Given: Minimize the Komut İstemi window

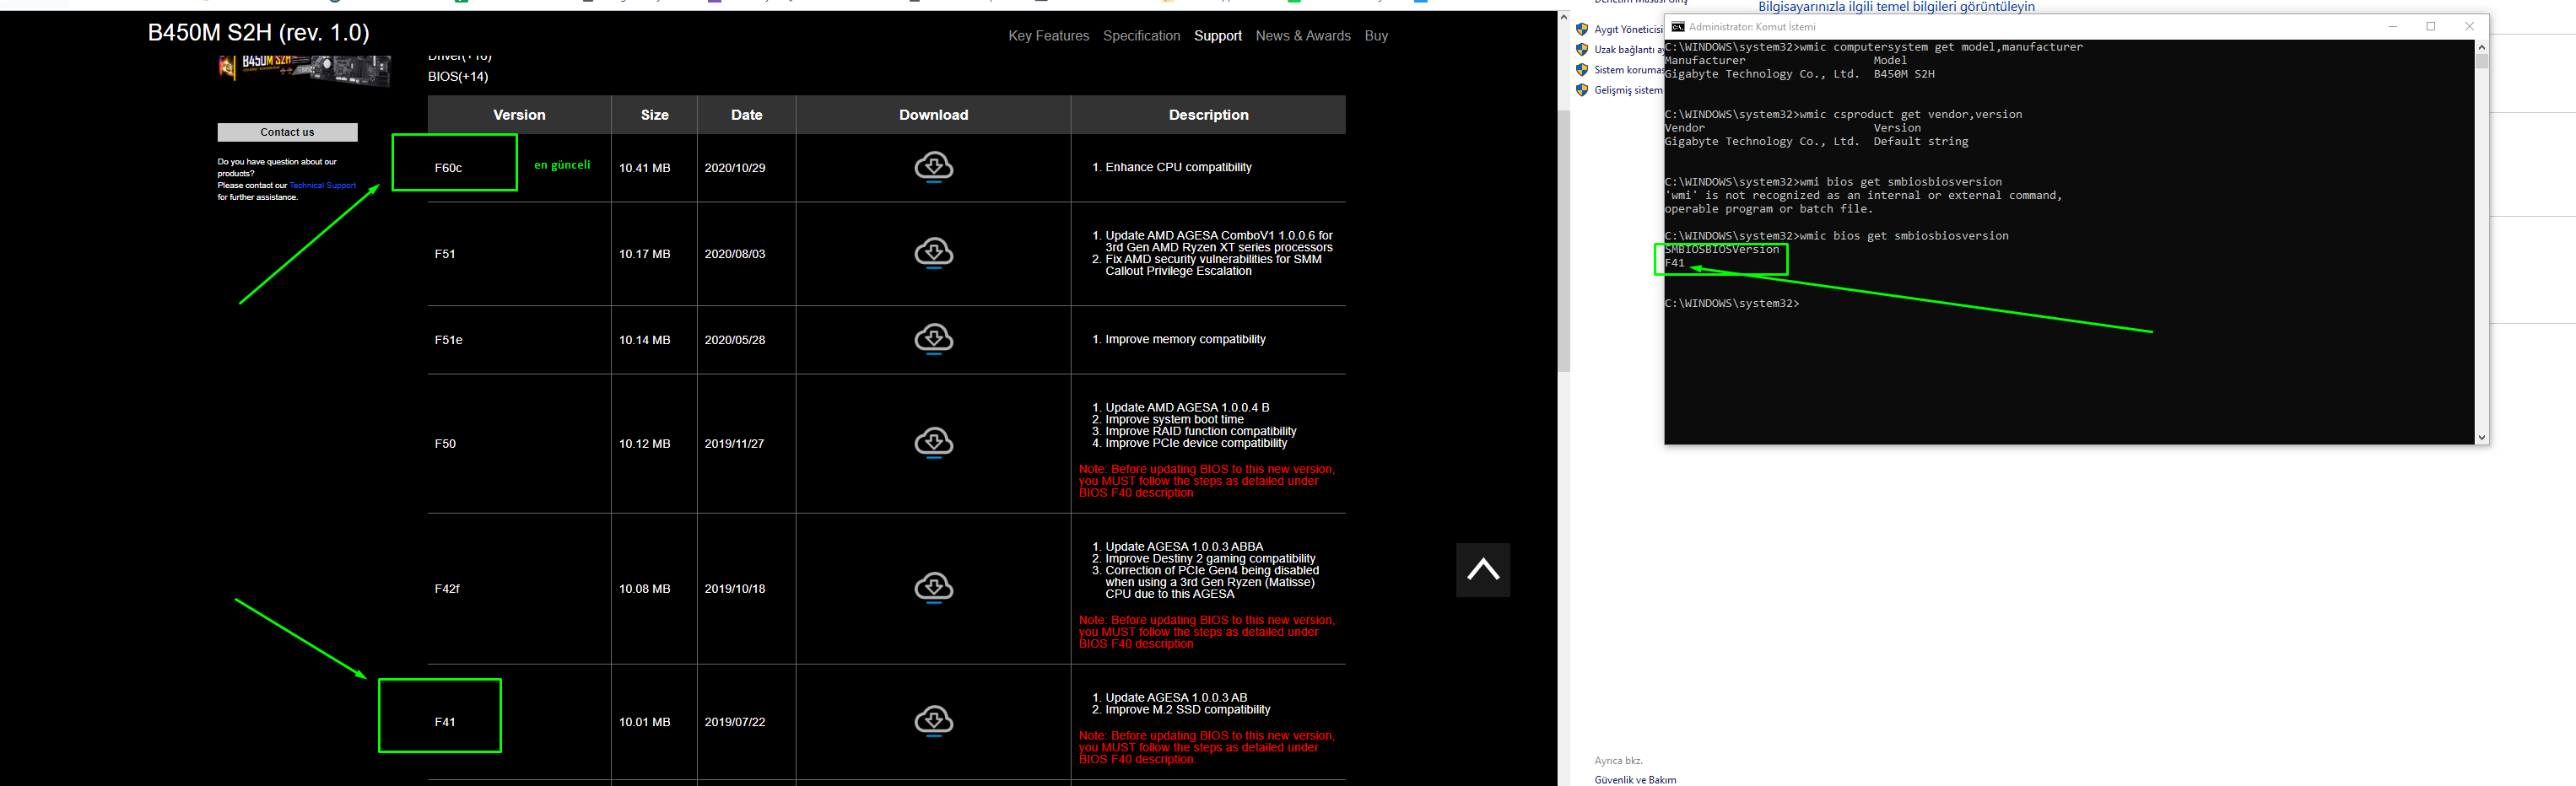Looking at the screenshot, I should click(2393, 27).
